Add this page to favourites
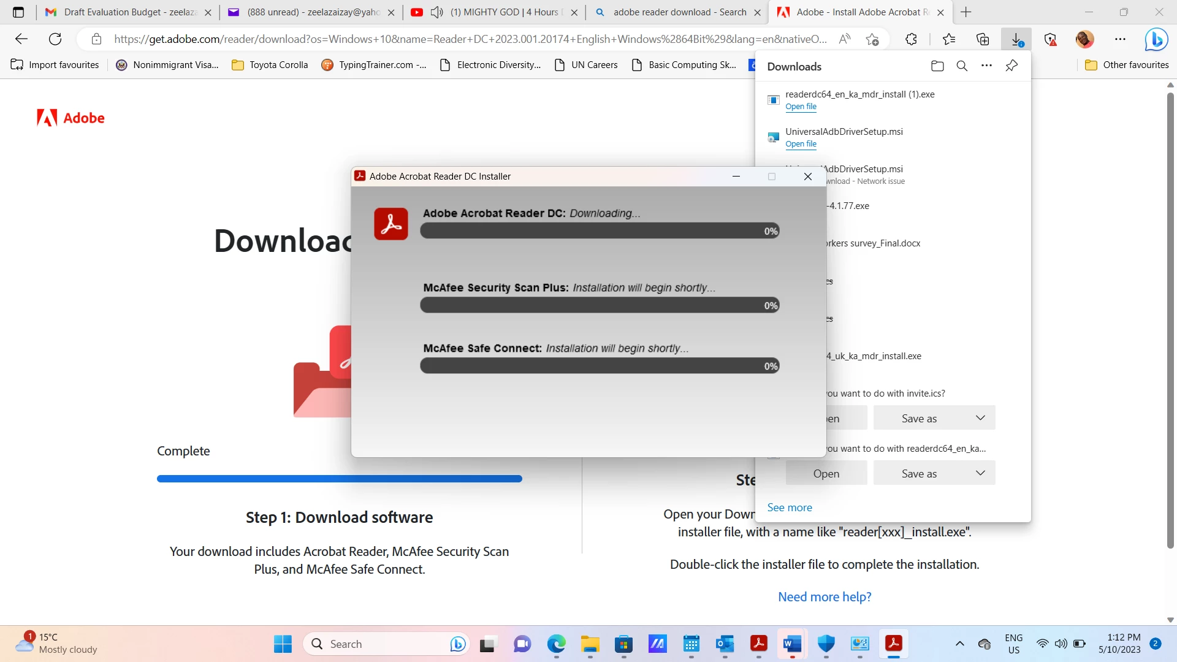The height and width of the screenshot is (662, 1177). [x=872, y=39]
